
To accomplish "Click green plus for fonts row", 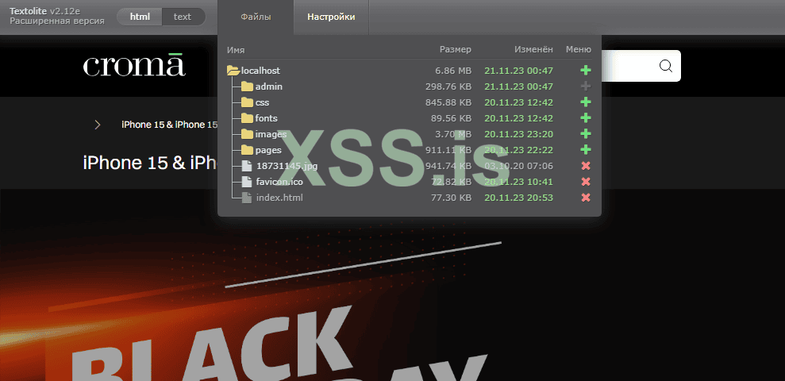I will point(585,118).
